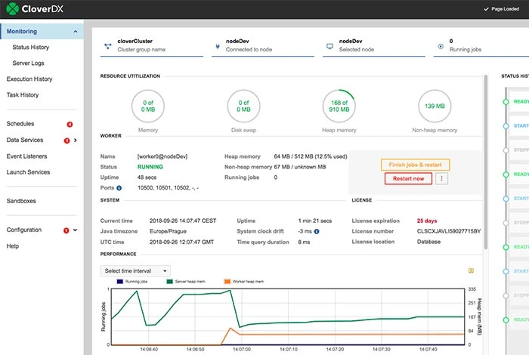Click the CloverDX logo icon
Image resolution: width=529 pixels, height=355 pixels.
click(13, 9)
